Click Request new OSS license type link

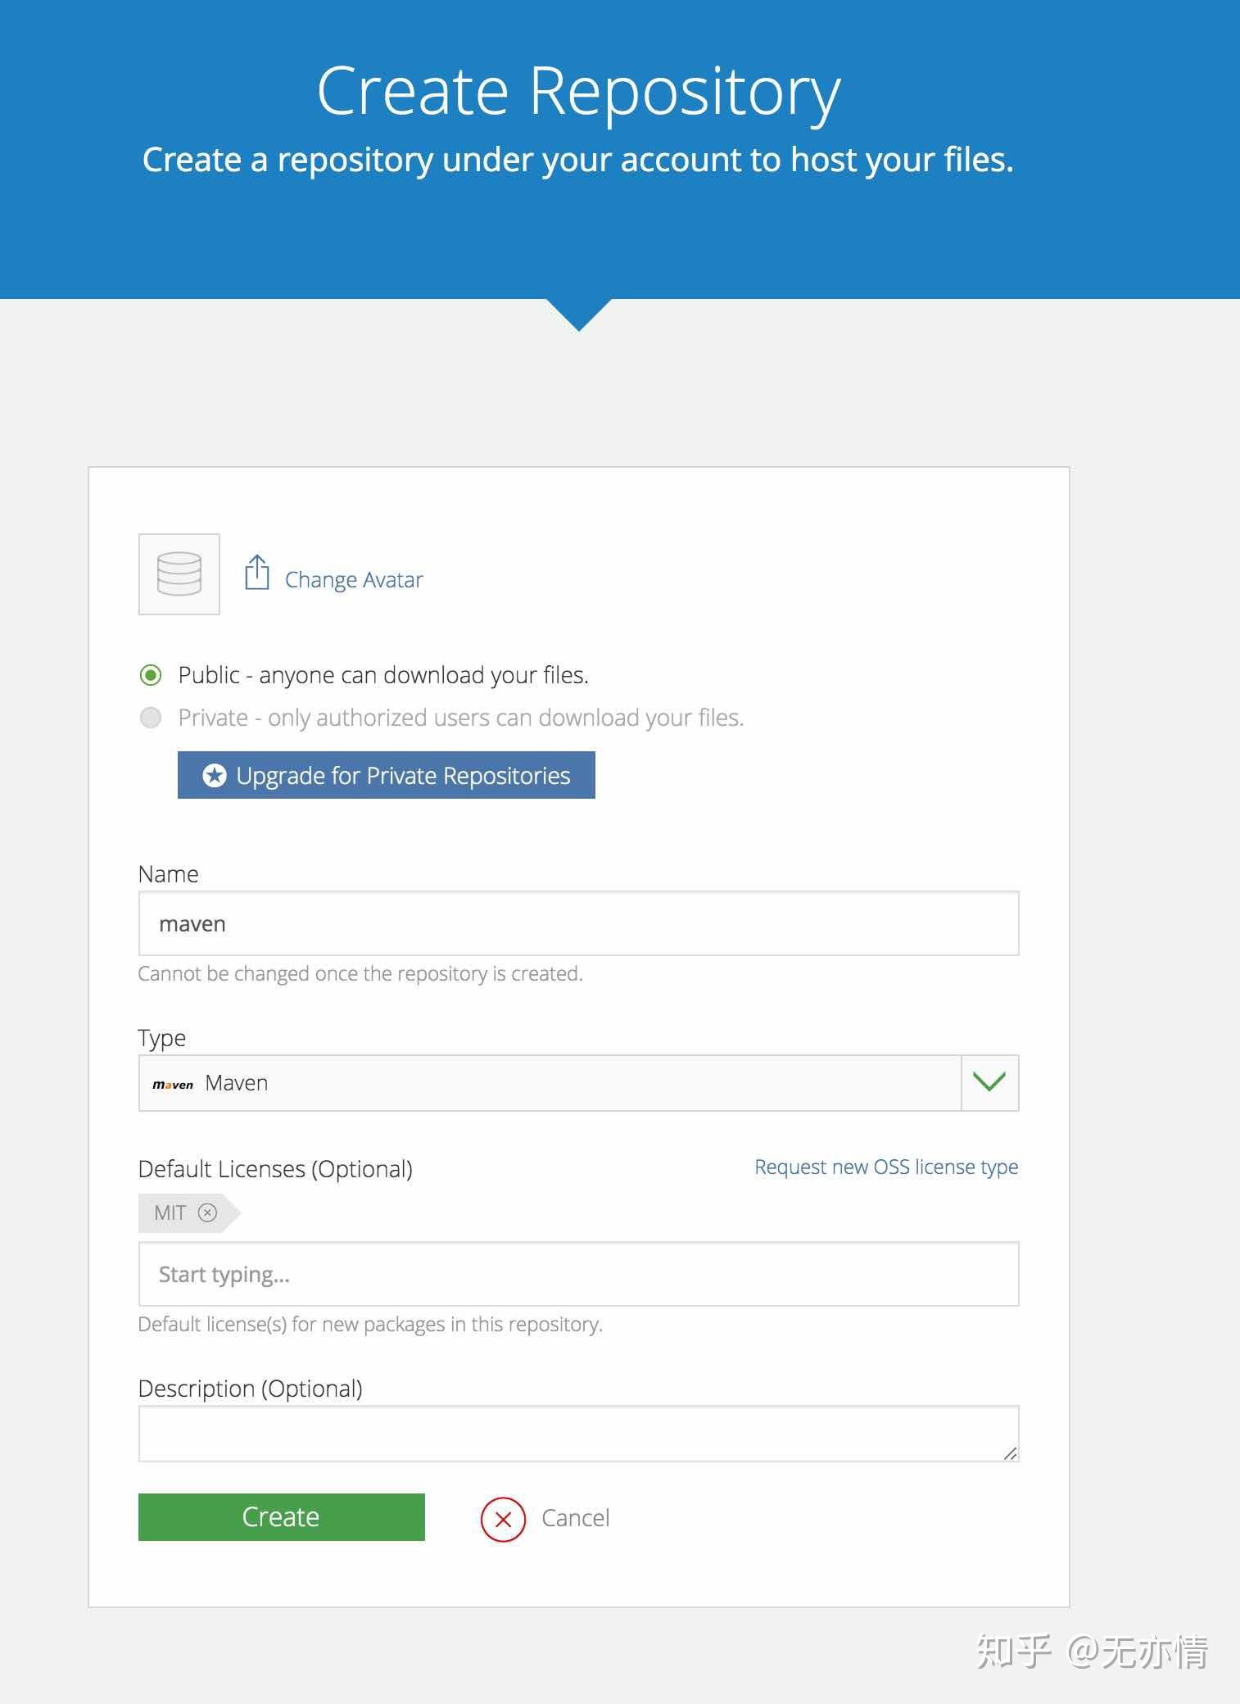[886, 1167]
